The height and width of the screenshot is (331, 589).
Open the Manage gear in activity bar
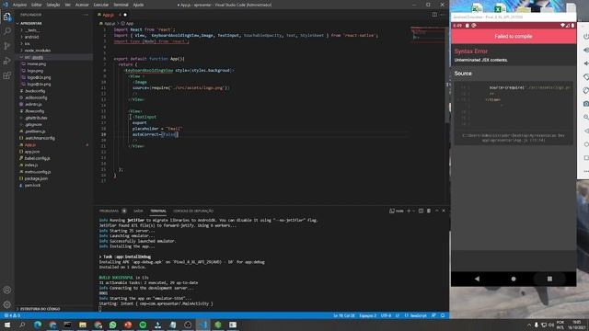(7, 304)
